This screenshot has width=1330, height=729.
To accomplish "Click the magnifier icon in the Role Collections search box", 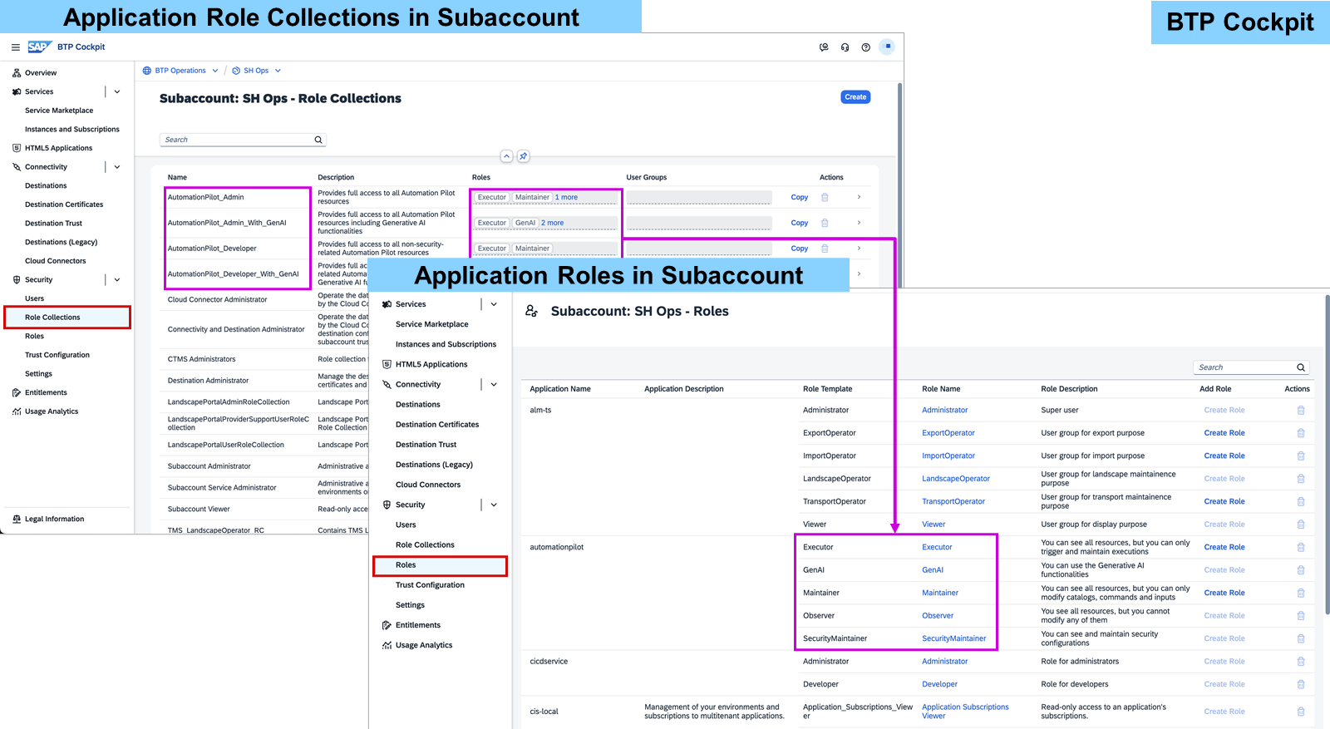I will 318,140.
